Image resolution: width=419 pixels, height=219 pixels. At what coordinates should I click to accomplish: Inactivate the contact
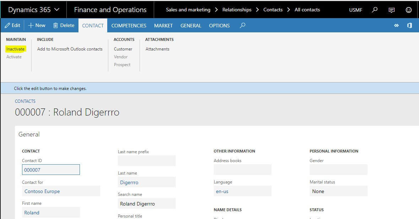(16, 49)
